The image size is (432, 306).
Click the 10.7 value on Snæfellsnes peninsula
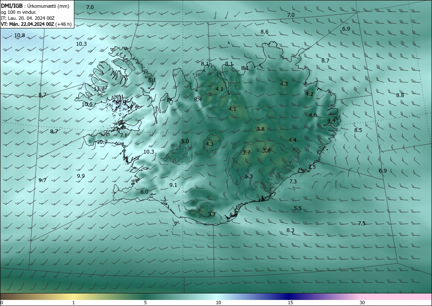point(102,142)
